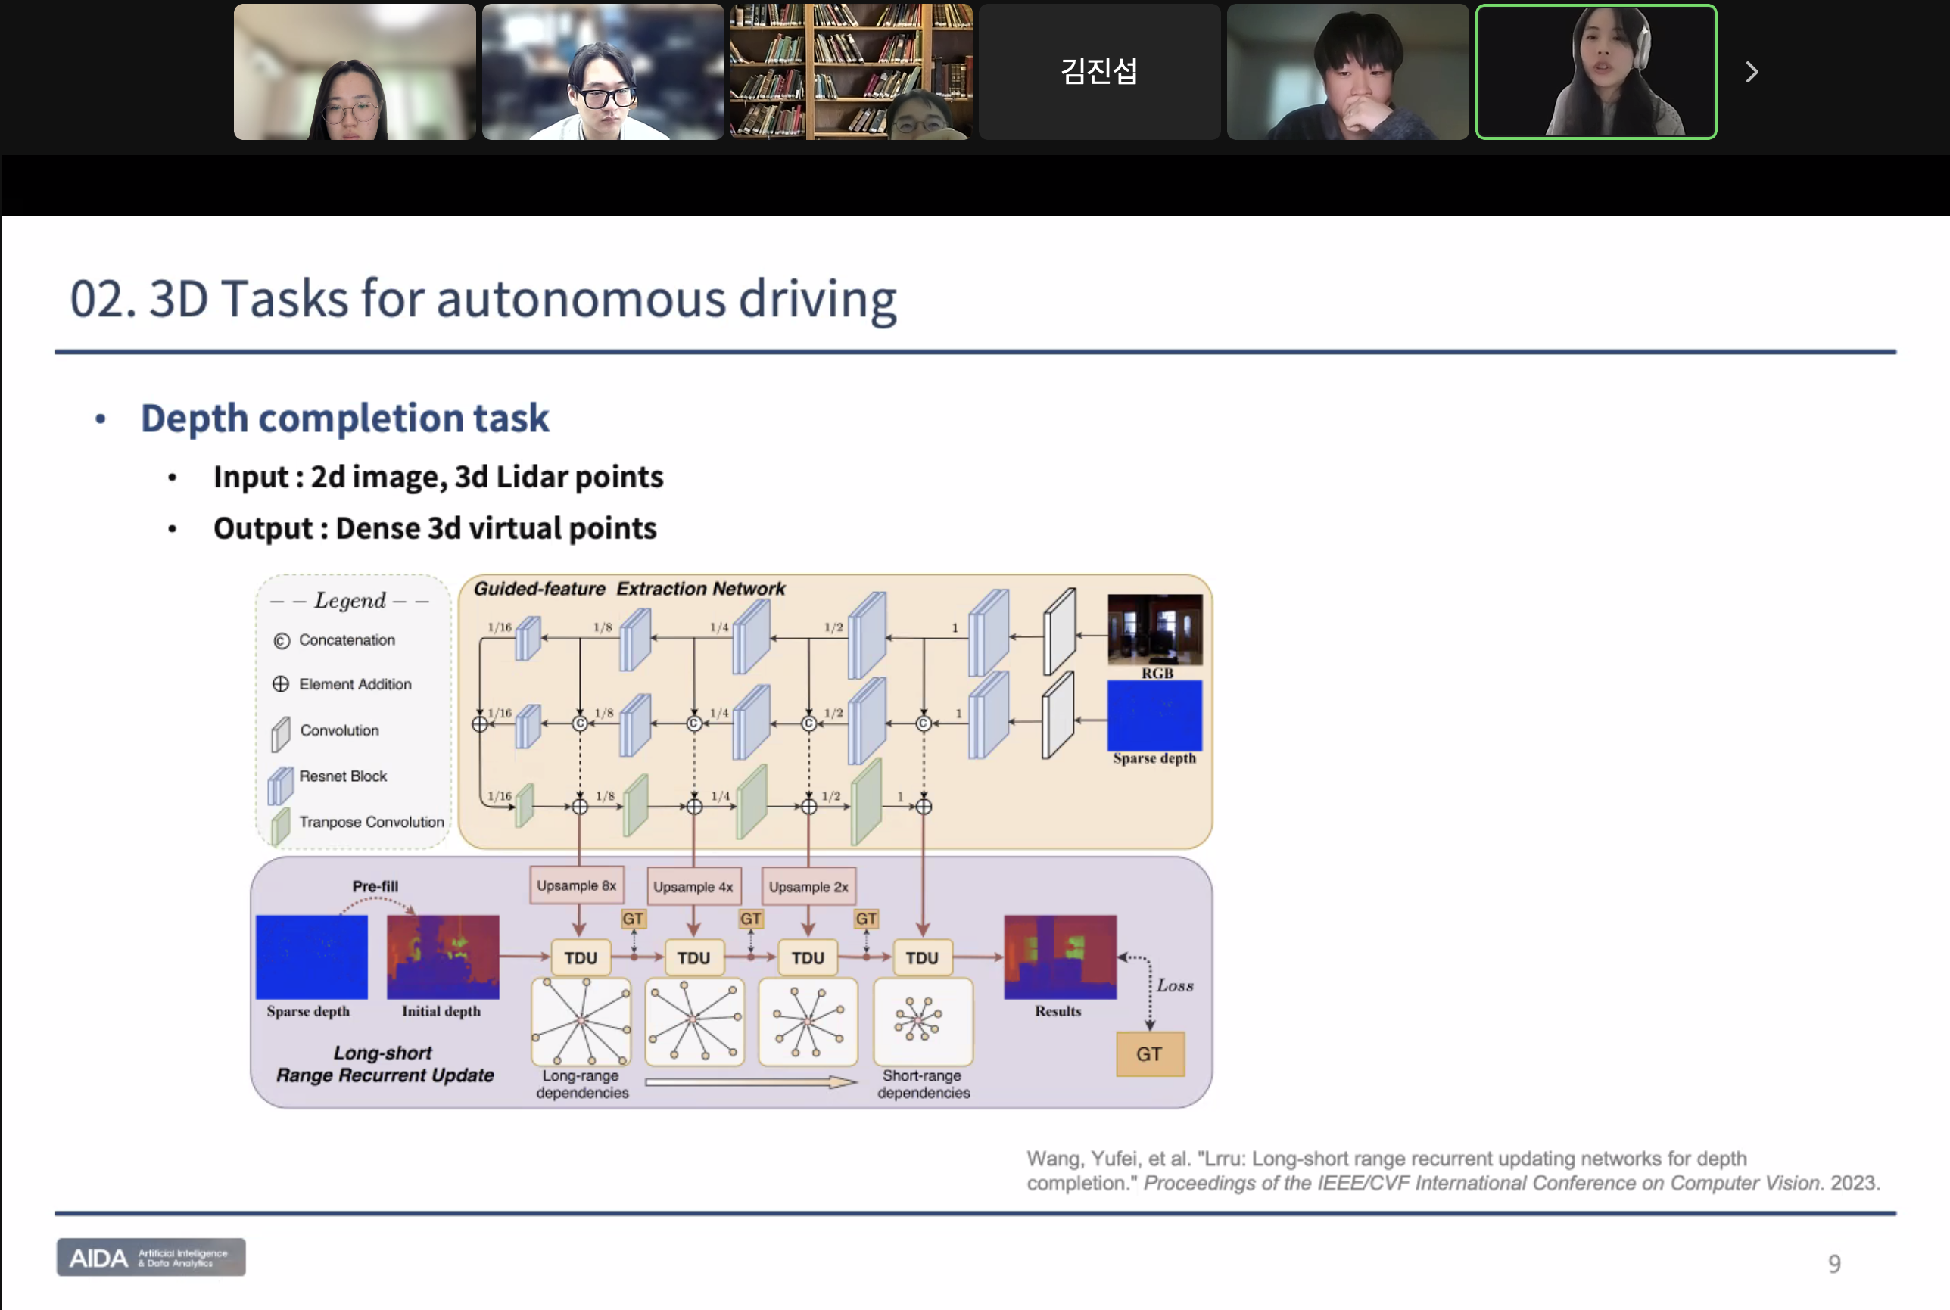Image resolution: width=1950 pixels, height=1310 pixels.
Task: Click the Upsample 2x box
Action: pos(808,886)
